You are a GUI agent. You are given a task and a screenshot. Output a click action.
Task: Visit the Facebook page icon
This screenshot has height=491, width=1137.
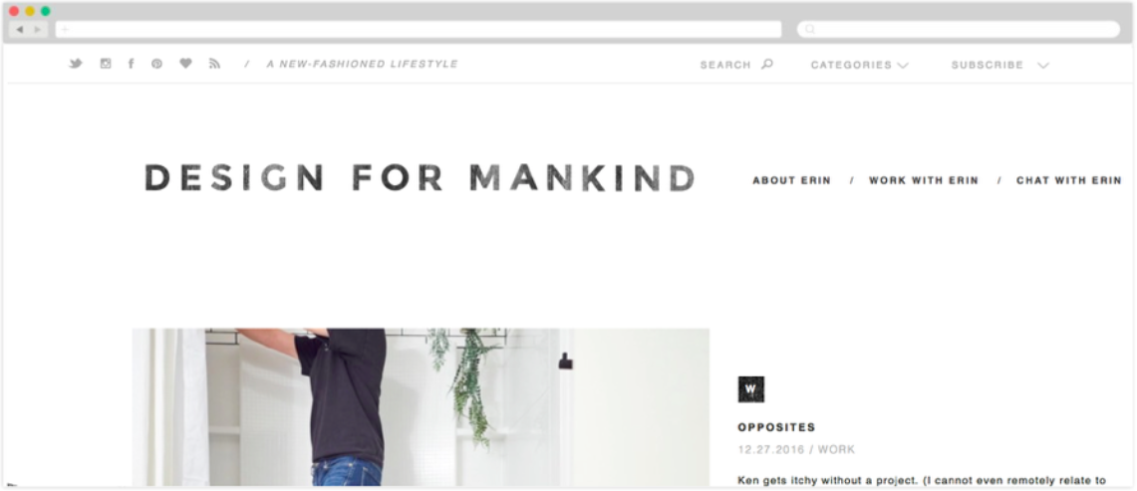click(x=132, y=64)
